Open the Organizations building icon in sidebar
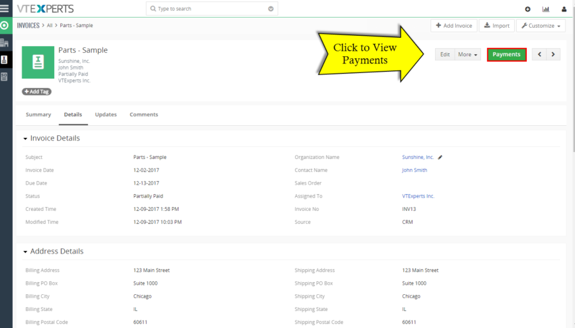 [5, 43]
